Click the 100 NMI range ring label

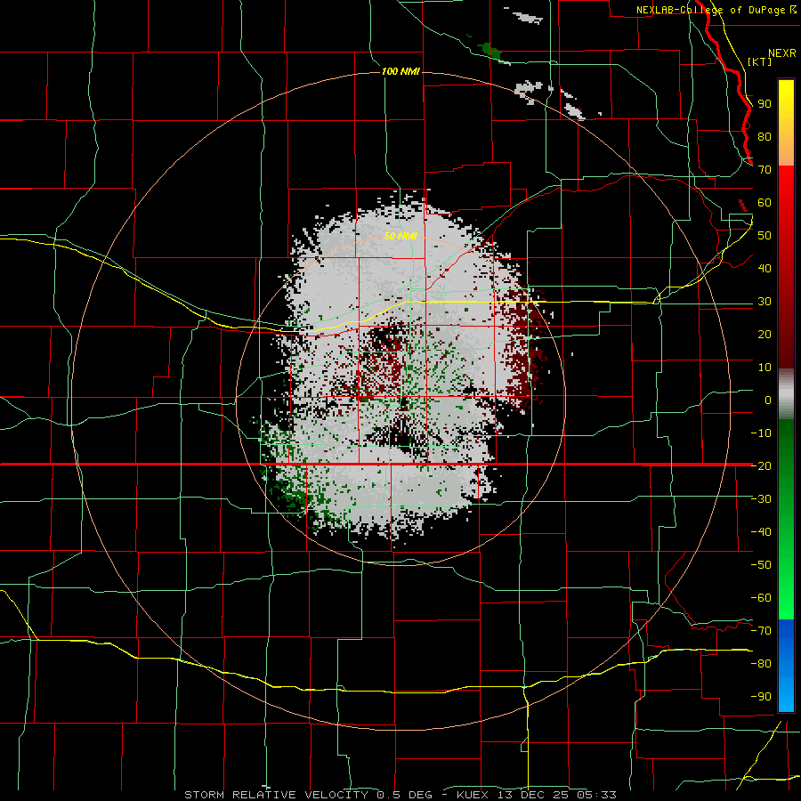[400, 71]
